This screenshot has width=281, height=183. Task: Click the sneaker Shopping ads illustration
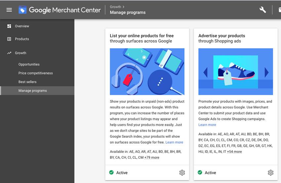click(x=235, y=72)
